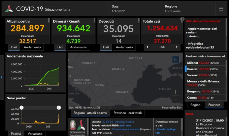Switch to Andamento tab under Attuali positivi
The height and width of the screenshot is (136, 229).
(32, 47)
